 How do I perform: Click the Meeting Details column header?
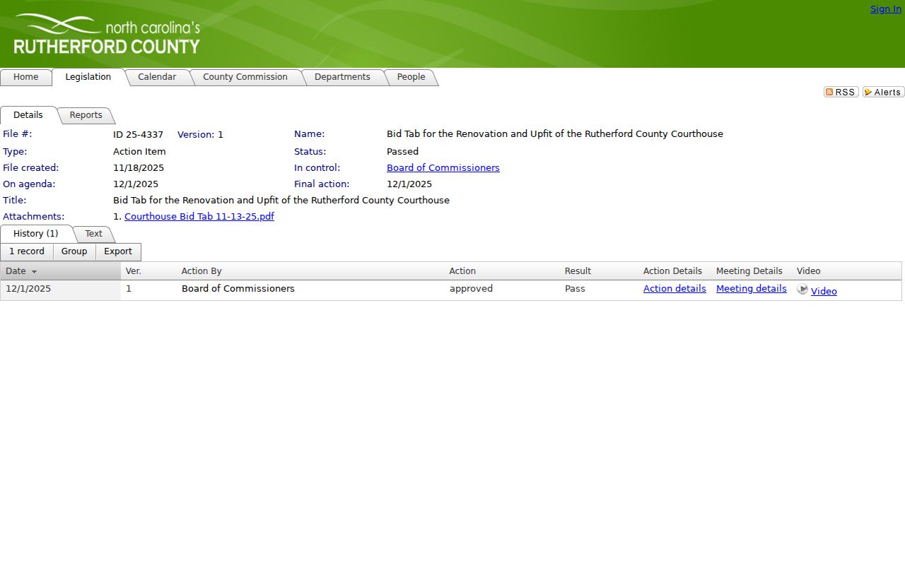[749, 271]
